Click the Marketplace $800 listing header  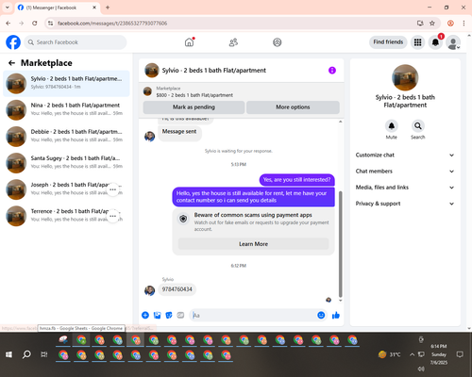(194, 91)
